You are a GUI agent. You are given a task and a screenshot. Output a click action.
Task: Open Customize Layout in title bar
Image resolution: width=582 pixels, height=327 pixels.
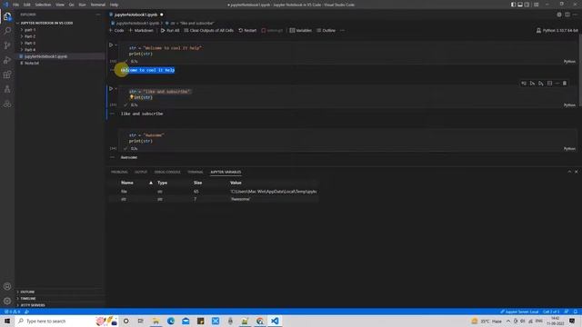(536, 5)
